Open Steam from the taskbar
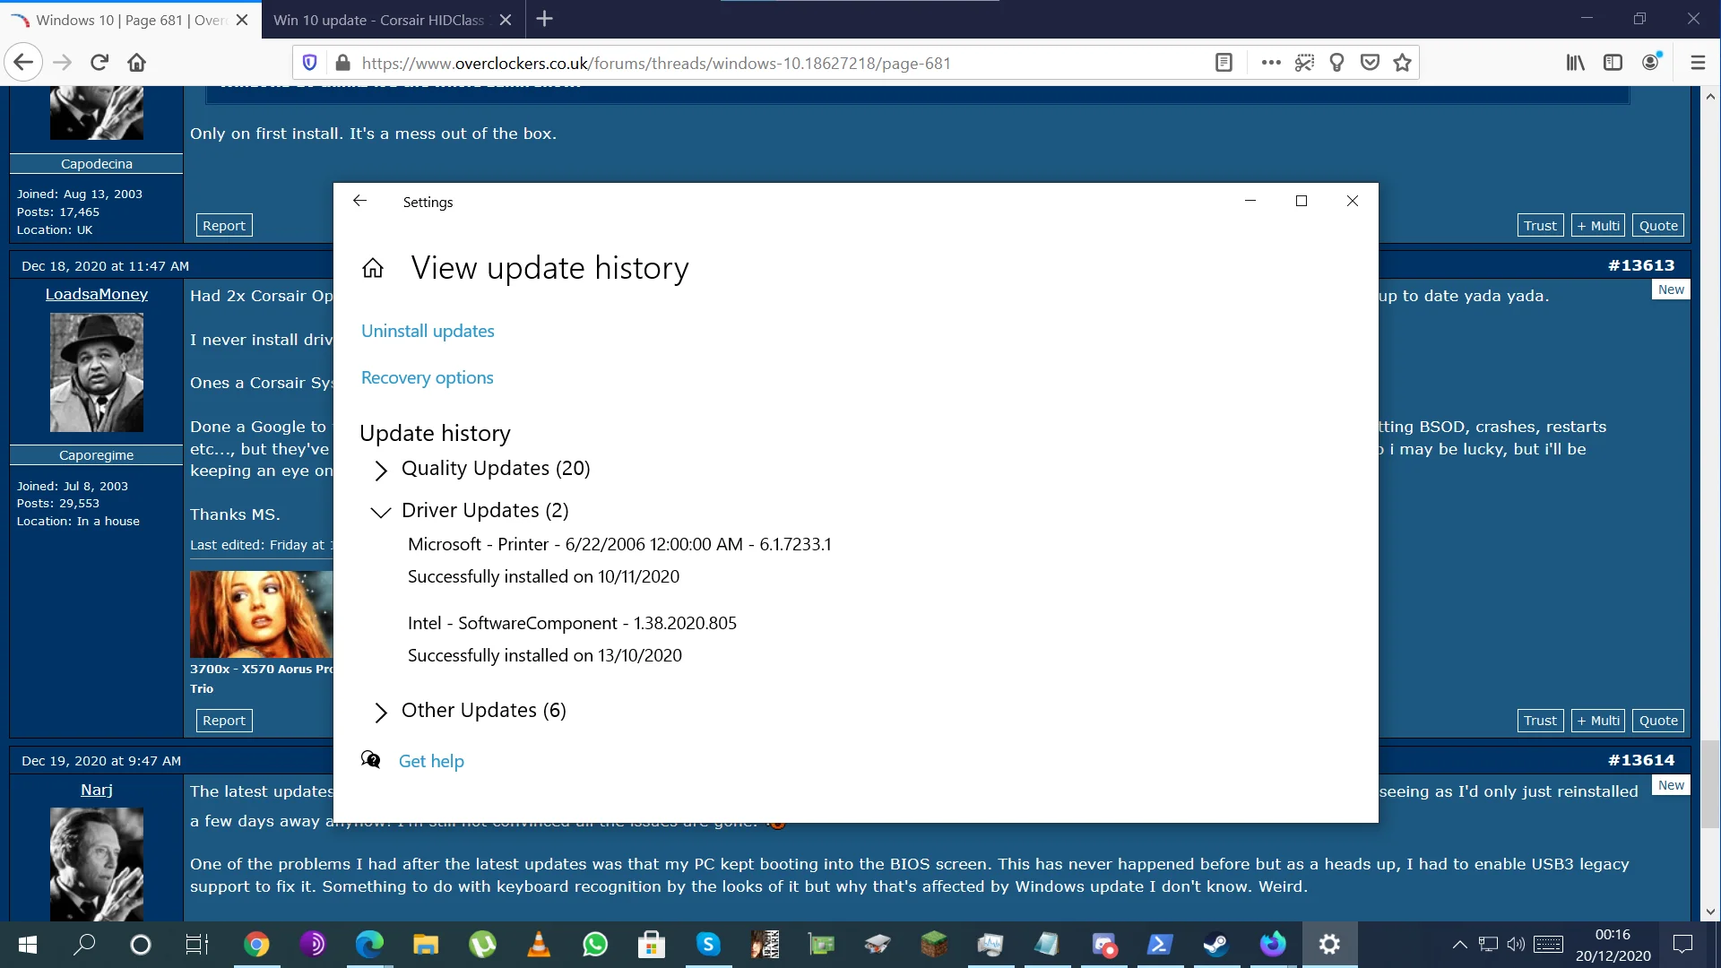1721x968 pixels. coord(1215,945)
